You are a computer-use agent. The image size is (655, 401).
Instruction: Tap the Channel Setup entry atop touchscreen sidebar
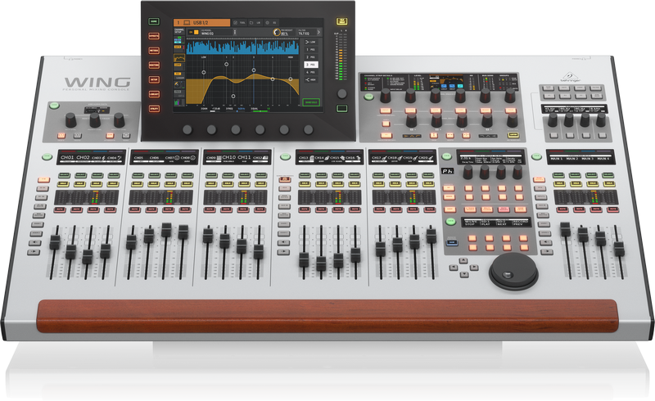pyautogui.click(x=178, y=31)
